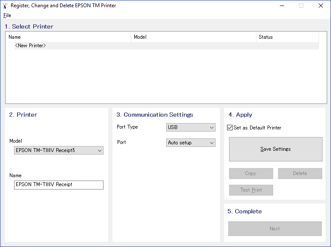Toggle Set as Default Printer checkbox

pyautogui.click(x=230, y=128)
